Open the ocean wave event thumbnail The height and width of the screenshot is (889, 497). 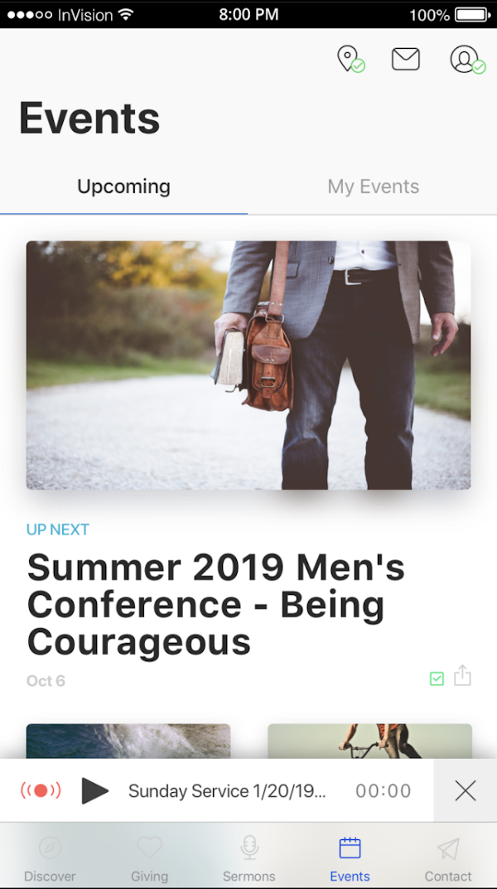[x=128, y=741]
